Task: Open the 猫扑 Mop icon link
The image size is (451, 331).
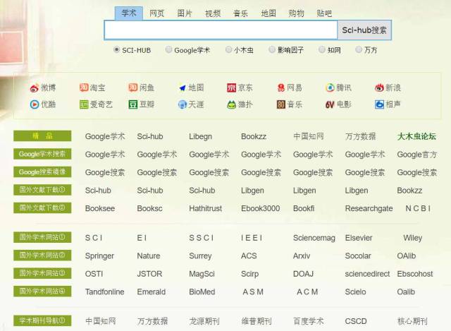Action: (x=240, y=104)
